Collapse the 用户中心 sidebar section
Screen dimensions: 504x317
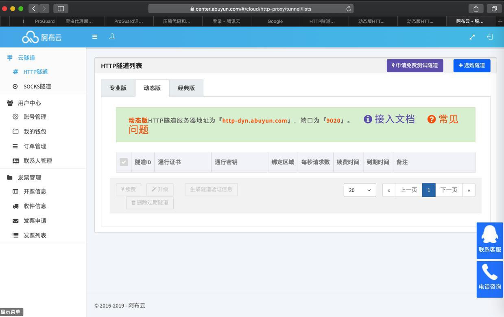pyautogui.click(x=29, y=103)
